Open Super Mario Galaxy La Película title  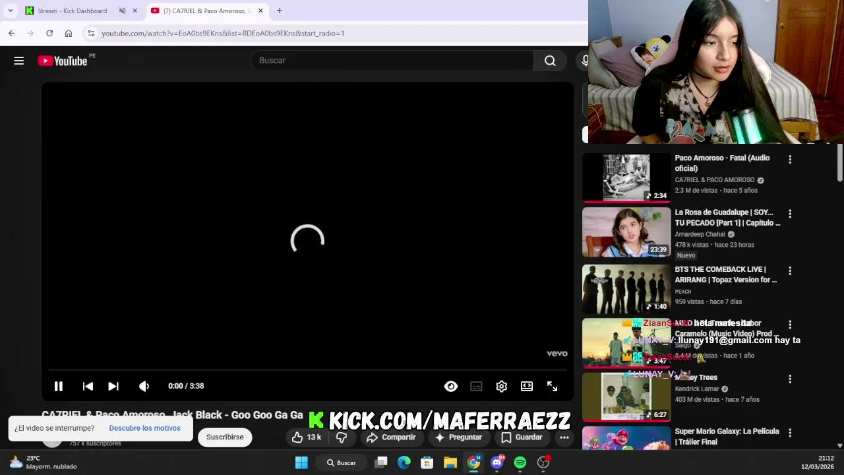[x=727, y=437]
